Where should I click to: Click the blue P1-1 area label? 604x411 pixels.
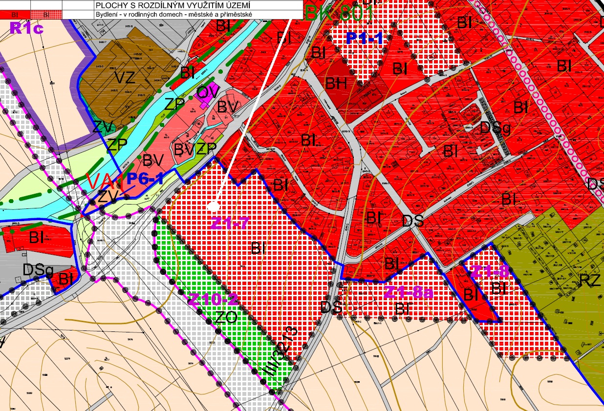tap(365, 38)
